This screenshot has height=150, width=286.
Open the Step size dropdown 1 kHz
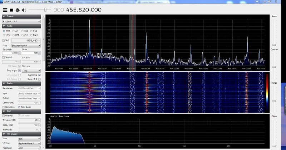click(31, 71)
